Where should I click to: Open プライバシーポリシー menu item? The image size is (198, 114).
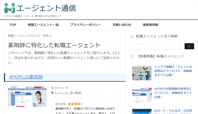[x=86, y=25]
